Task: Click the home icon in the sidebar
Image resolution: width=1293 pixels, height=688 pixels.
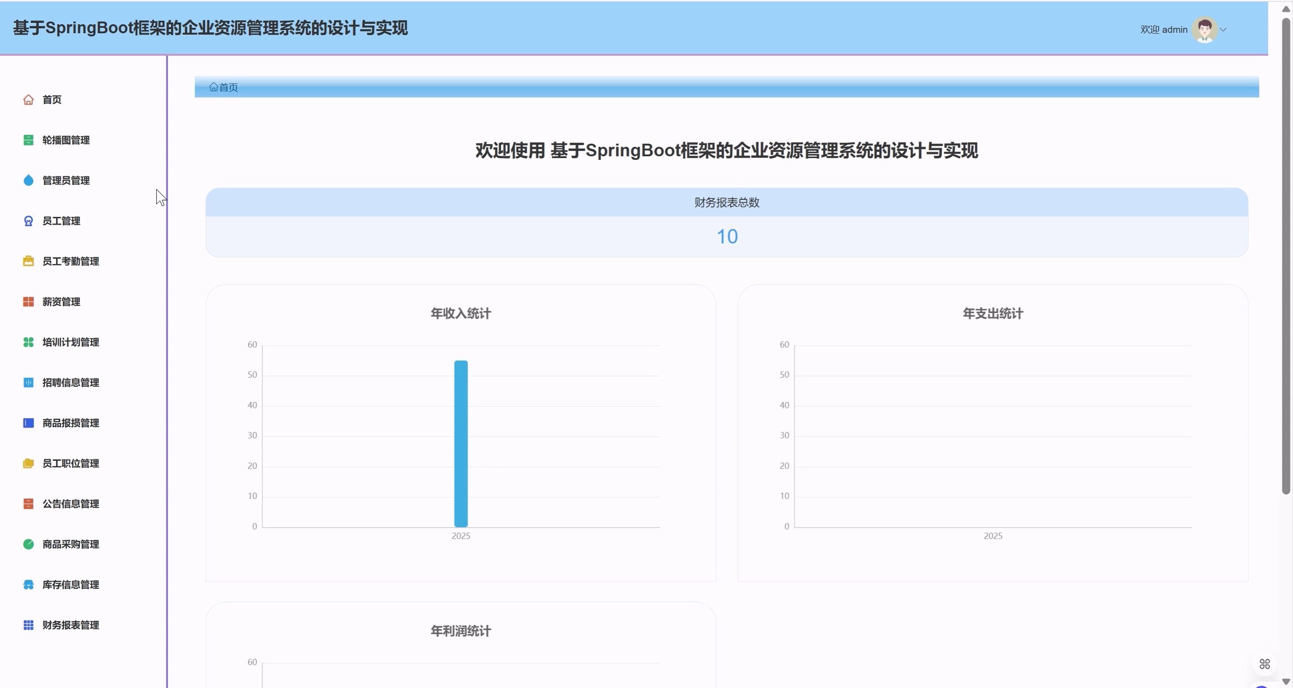Action: pos(28,100)
